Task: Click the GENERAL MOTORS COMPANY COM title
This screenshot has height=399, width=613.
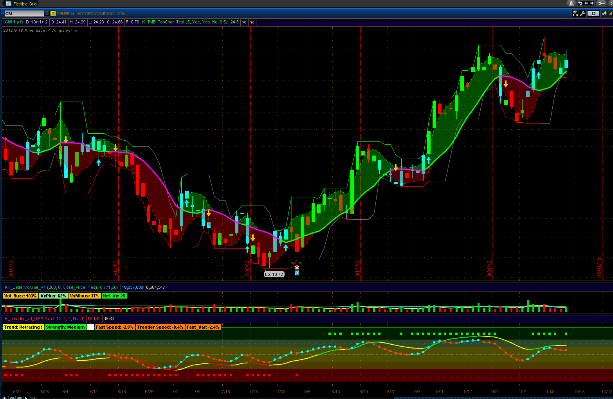Action: [x=91, y=14]
